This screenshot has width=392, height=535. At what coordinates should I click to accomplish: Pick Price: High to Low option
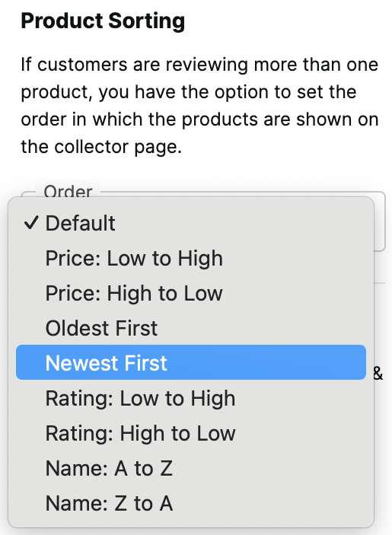pos(191,293)
